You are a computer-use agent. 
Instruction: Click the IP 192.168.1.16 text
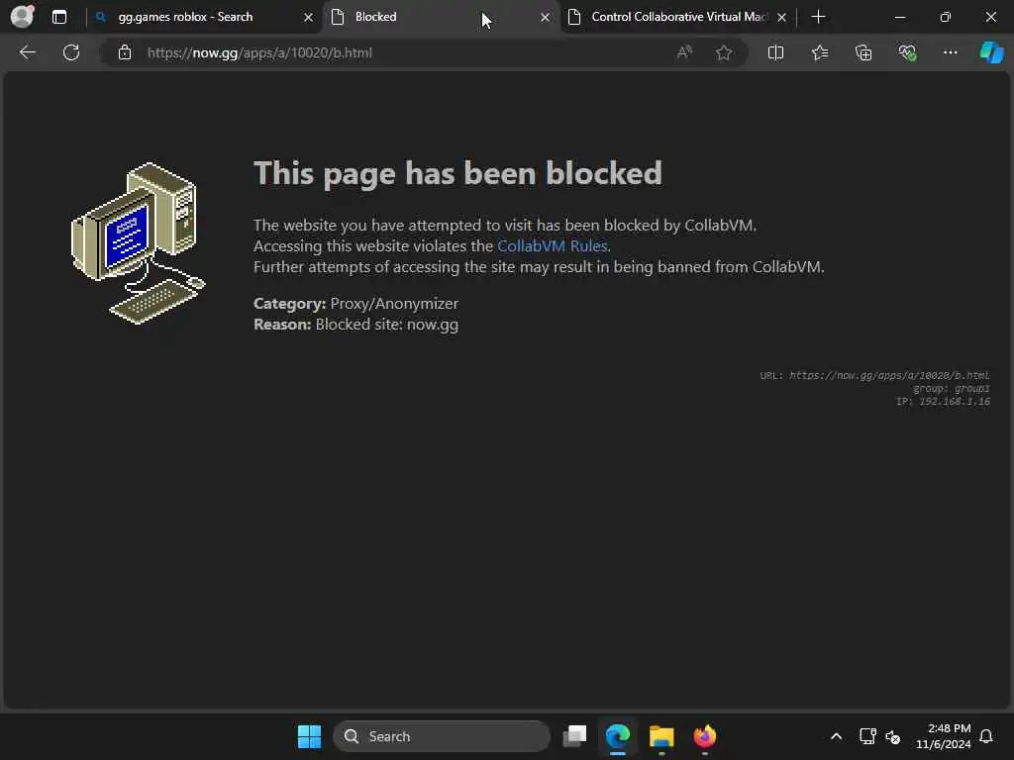[943, 402]
